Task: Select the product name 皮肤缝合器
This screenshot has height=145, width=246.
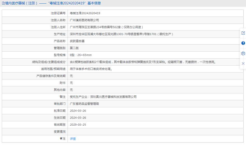Action: [77, 41]
